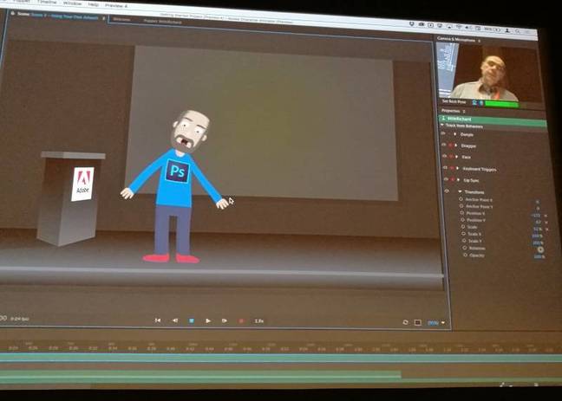The width and height of the screenshot is (562, 401).
Task: Expand the Dangle behavior
Action: 455,134
